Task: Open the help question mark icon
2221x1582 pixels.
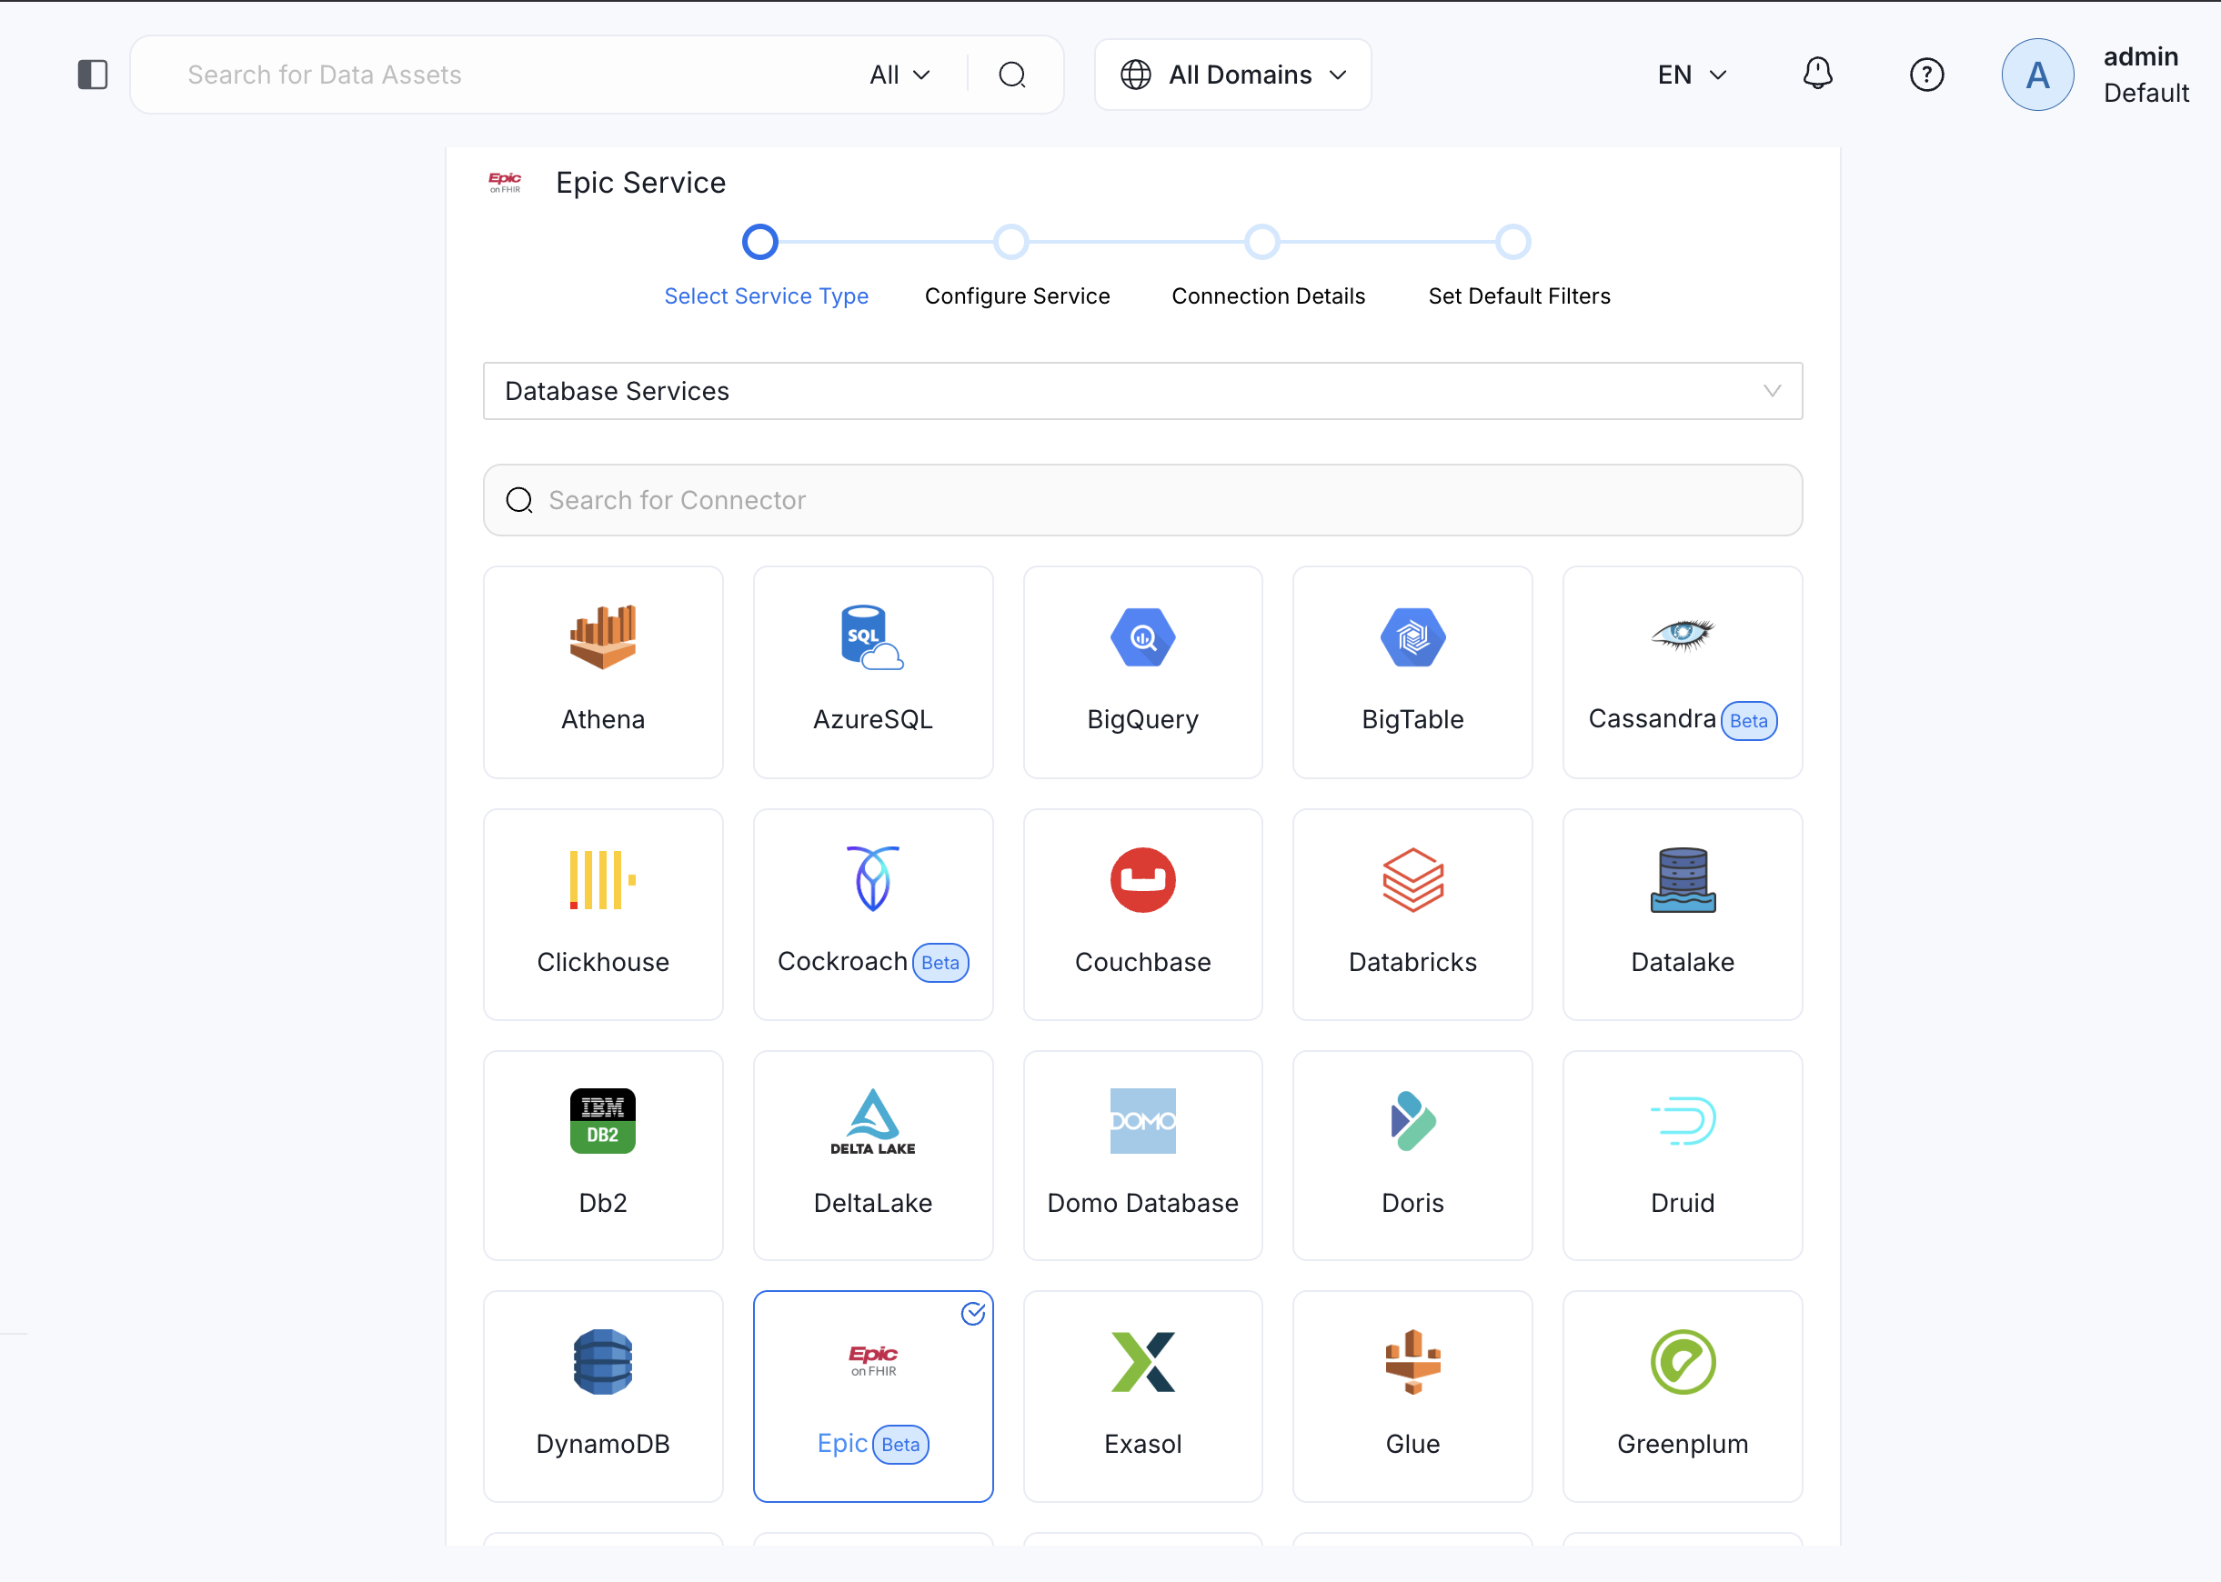Action: point(1925,75)
